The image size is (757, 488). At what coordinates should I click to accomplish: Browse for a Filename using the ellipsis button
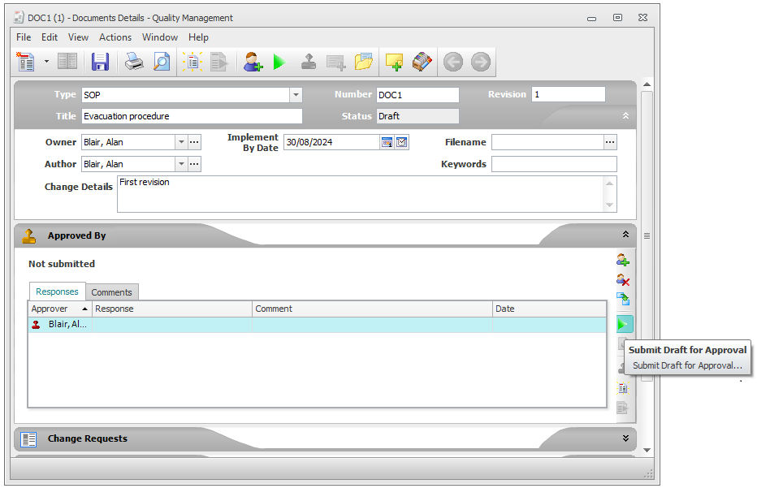610,141
